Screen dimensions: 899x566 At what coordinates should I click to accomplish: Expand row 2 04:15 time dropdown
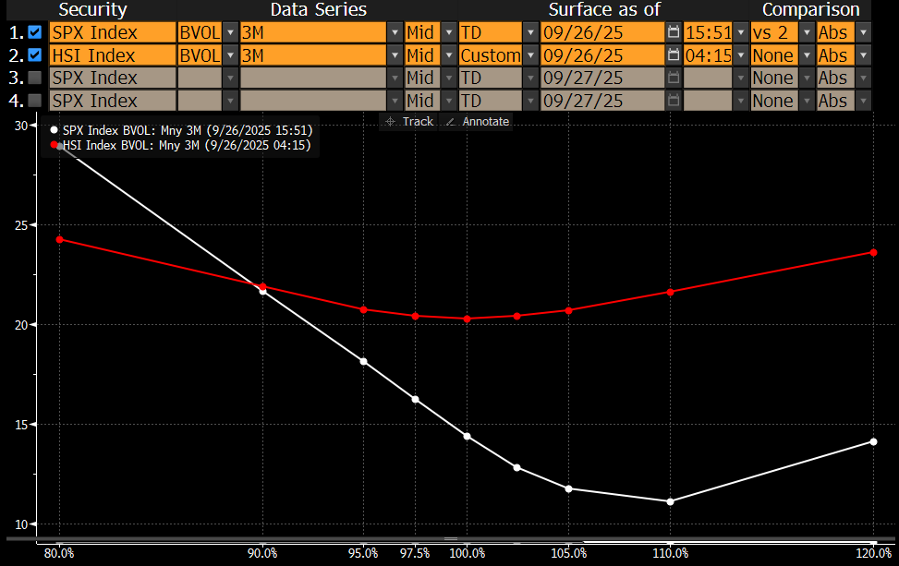[x=741, y=55]
